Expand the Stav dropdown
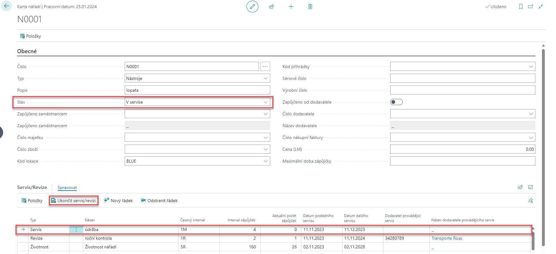 tap(266, 102)
